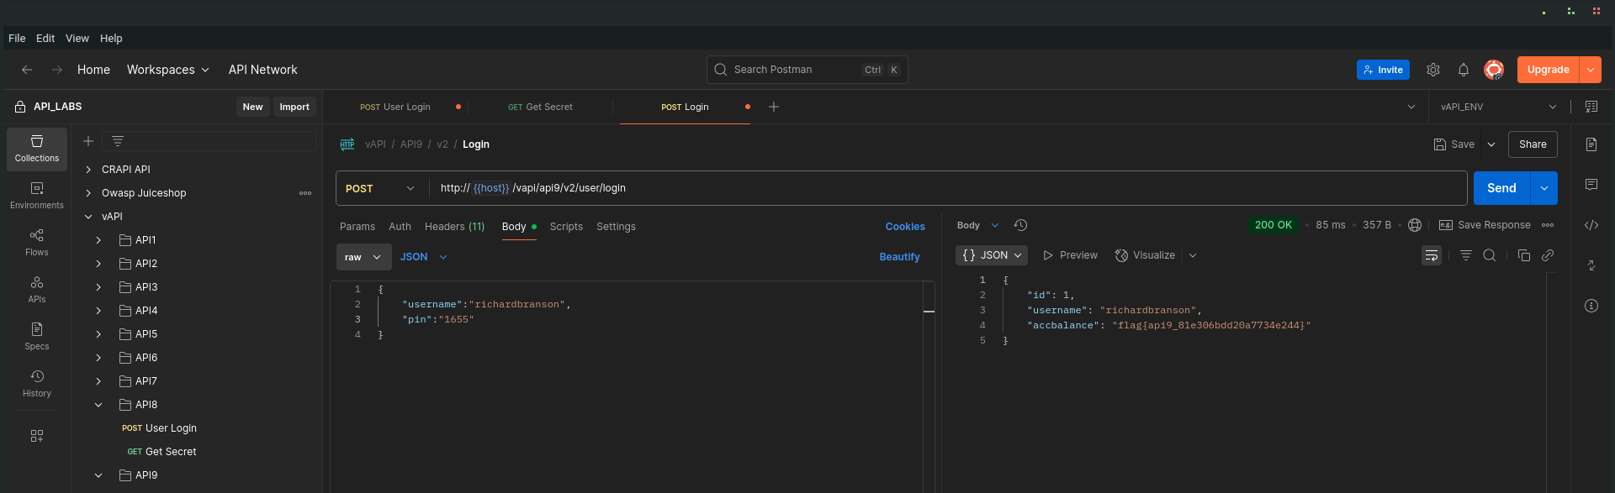The height and width of the screenshot is (493, 1615).
Task: Open the Collections sidebar panel
Action: [x=37, y=149]
